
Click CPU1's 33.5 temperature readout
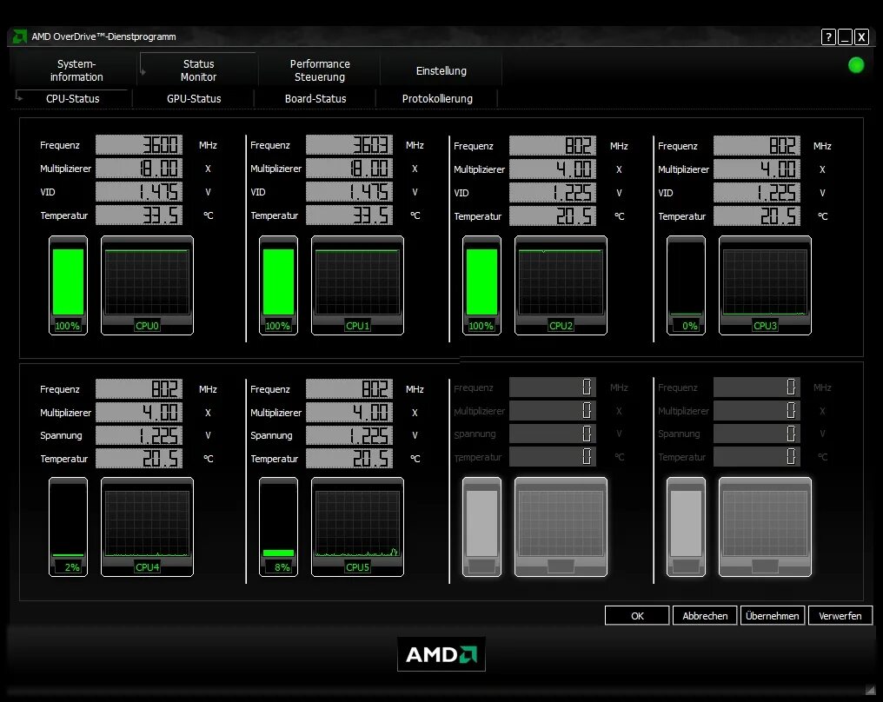(349, 215)
